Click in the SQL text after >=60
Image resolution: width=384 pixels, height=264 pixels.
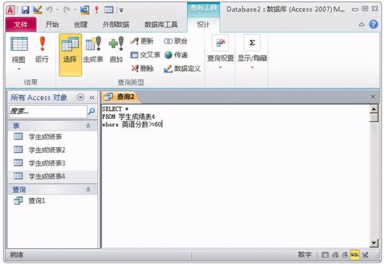tap(163, 125)
